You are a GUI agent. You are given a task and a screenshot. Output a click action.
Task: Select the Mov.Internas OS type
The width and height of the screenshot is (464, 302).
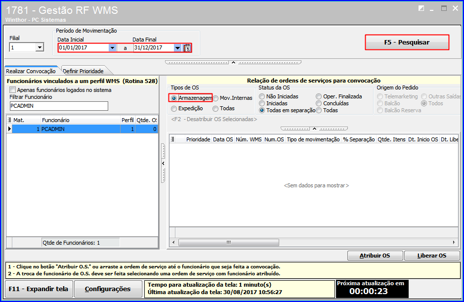[215, 98]
